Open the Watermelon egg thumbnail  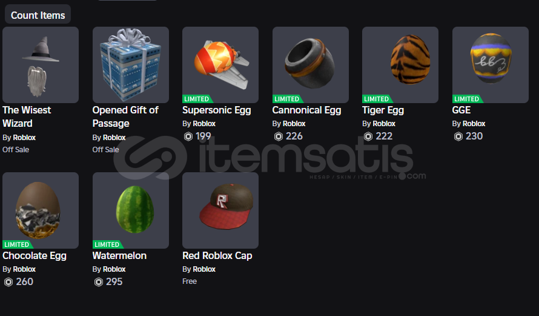131,210
